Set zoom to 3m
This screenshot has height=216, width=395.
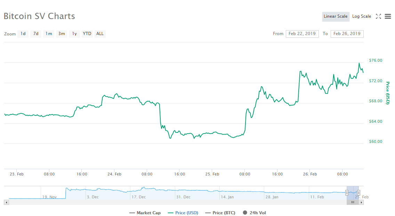point(62,34)
